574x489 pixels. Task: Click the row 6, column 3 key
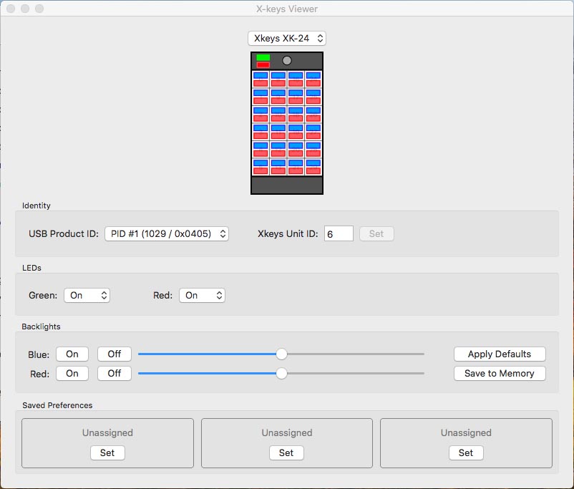pyautogui.click(x=296, y=167)
